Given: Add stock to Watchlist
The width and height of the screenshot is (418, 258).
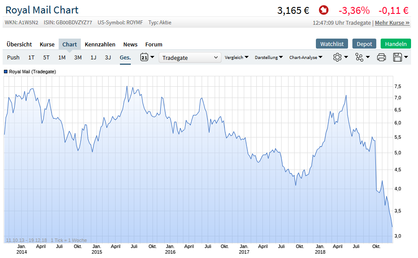Looking at the screenshot, I should 332,44.
